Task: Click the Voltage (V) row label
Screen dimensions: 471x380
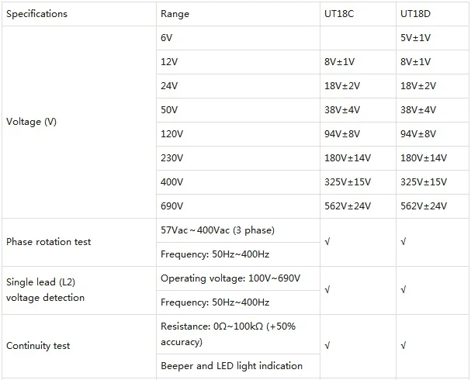Action: [x=31, y=122]
